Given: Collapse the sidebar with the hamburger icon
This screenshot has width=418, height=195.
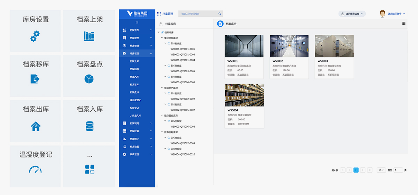Looking at the screenshot, I should (137, 23).
